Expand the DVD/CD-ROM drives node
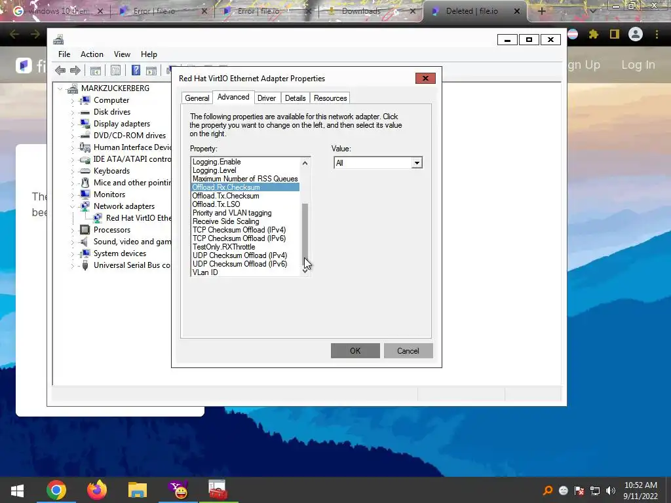671x503 pixels. click(x=72, y=136)
